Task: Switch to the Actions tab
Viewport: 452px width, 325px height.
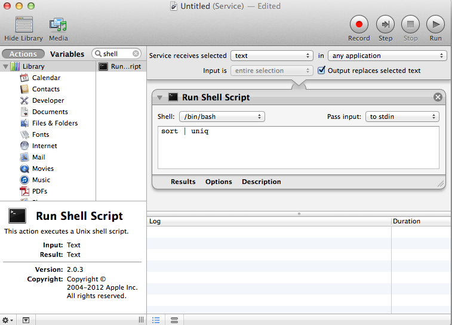Action: 23,54
